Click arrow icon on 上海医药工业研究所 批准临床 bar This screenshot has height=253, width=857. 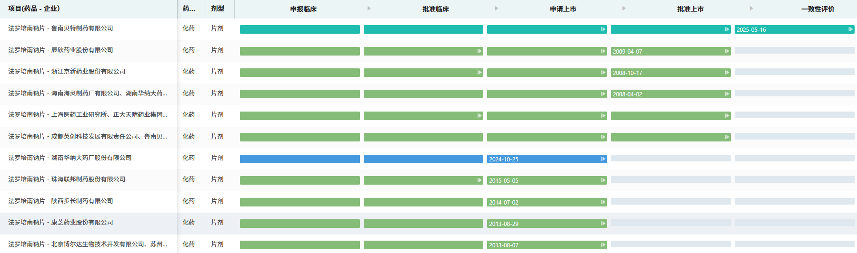[x=479, y=115]
